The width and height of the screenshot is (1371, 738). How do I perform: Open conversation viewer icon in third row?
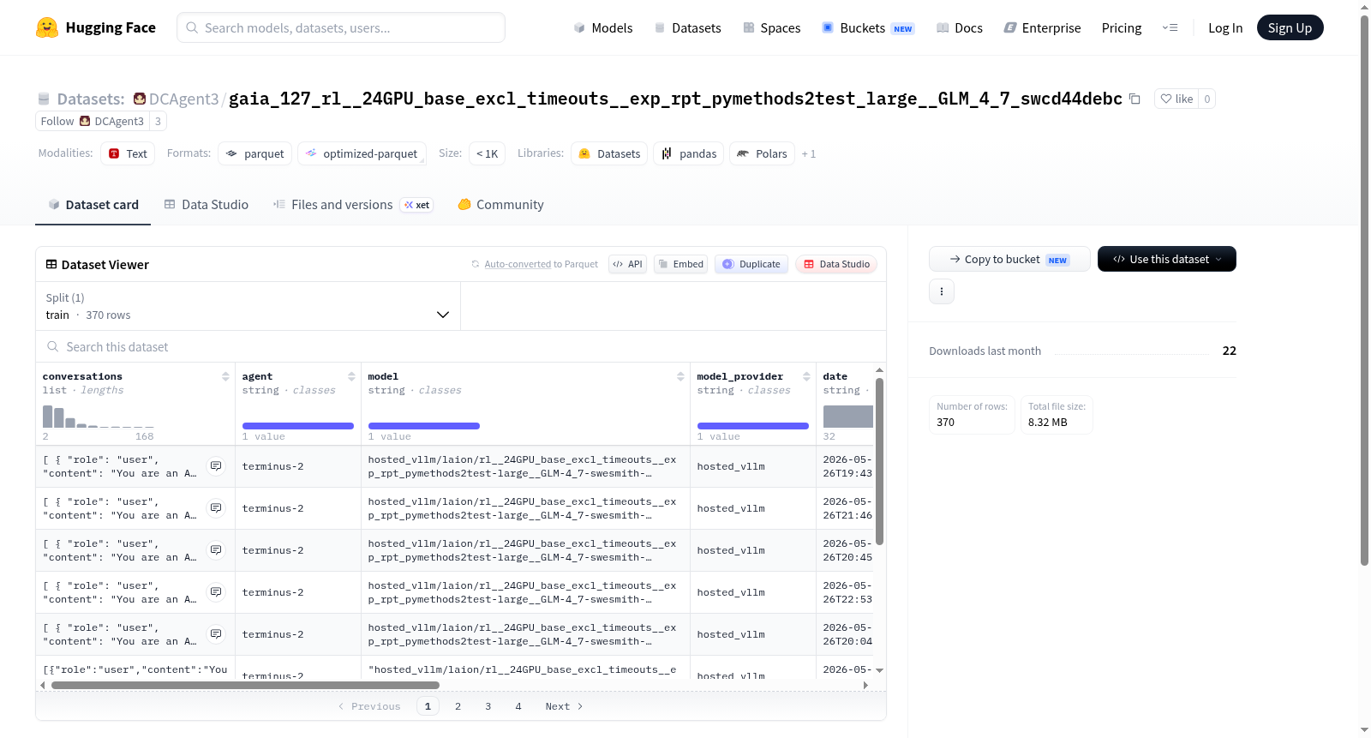pyautogui.click(x=216, y=550)
